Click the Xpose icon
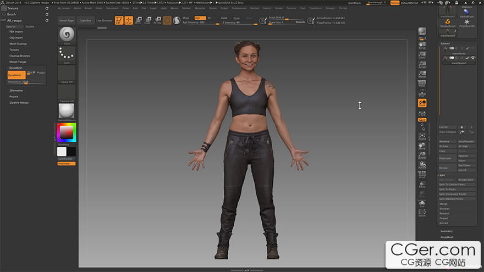The height and width of the screenshot is (272, 484). coord(422,213)
